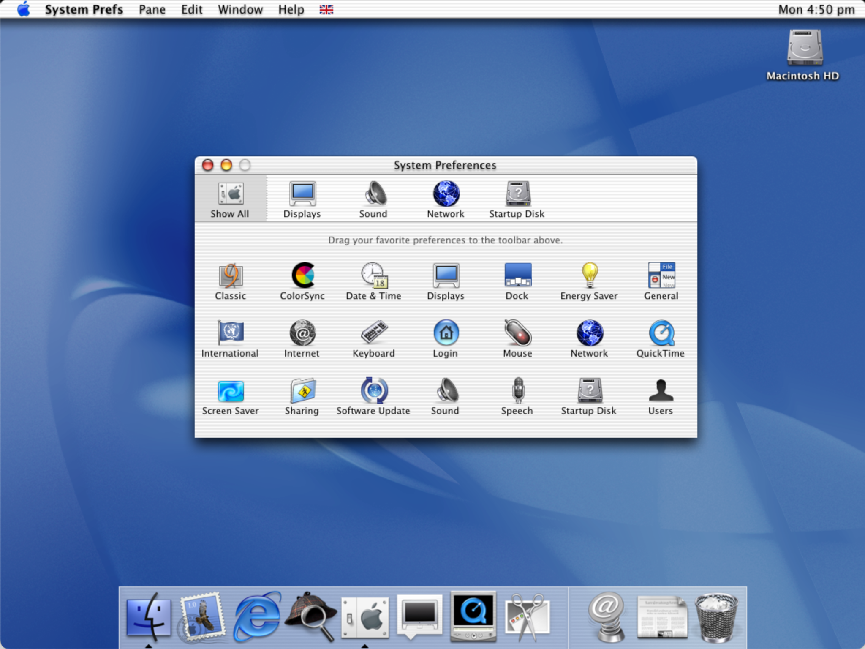
Task: Click the display monitor icon in the Dock
Action: 419,616
